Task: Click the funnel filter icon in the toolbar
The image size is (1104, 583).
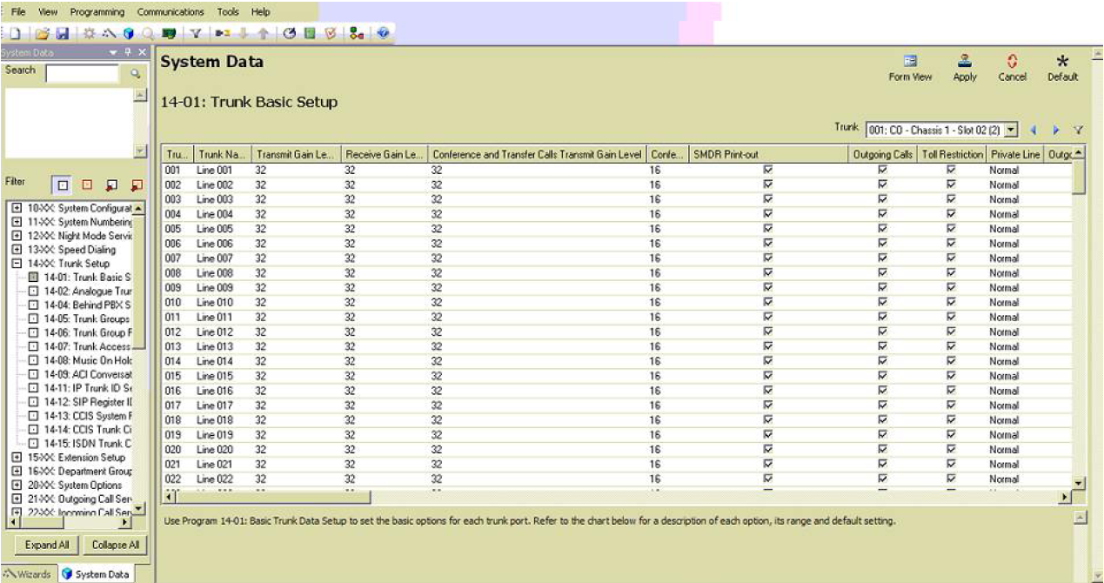Action: 197,34
